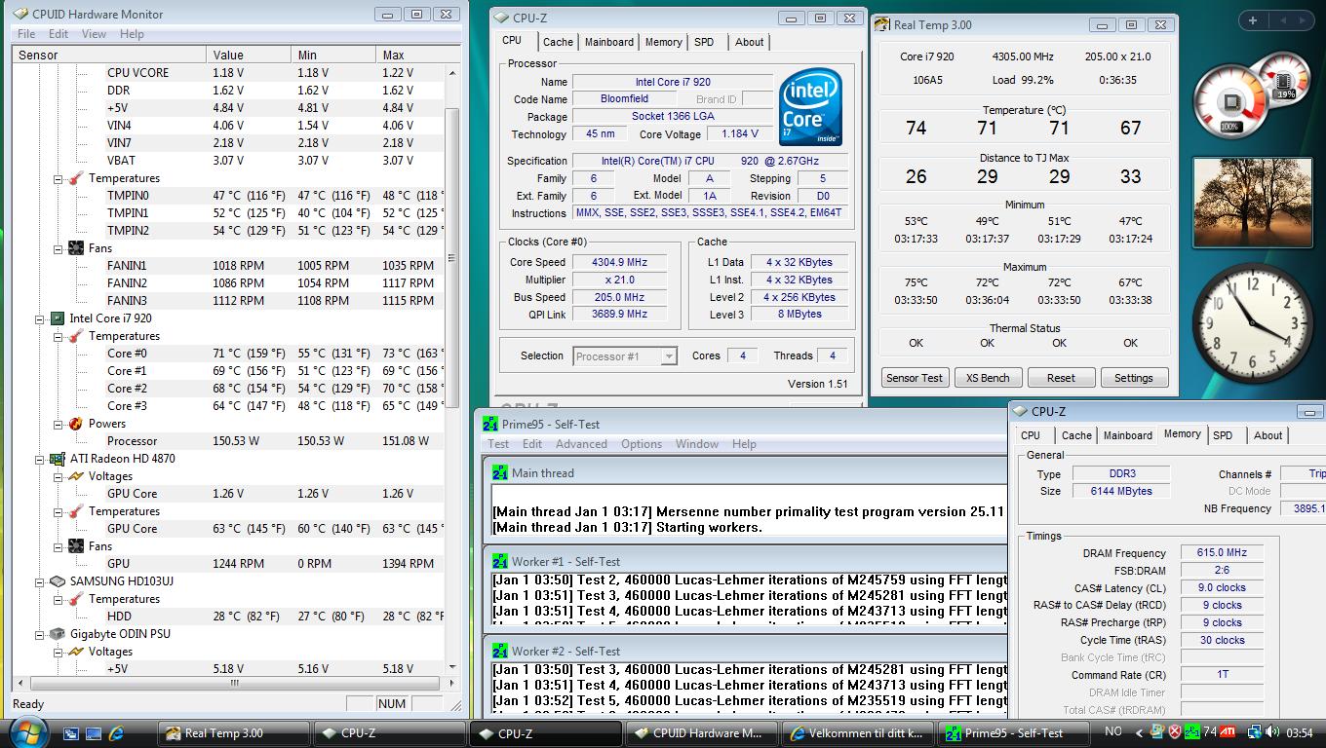The width and height of the screenshot is (1326, 748).
Task: Collapse the mainboard Temperatures node above TMPIN0
Action: (58, 178)
